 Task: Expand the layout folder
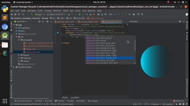(19, 55)
